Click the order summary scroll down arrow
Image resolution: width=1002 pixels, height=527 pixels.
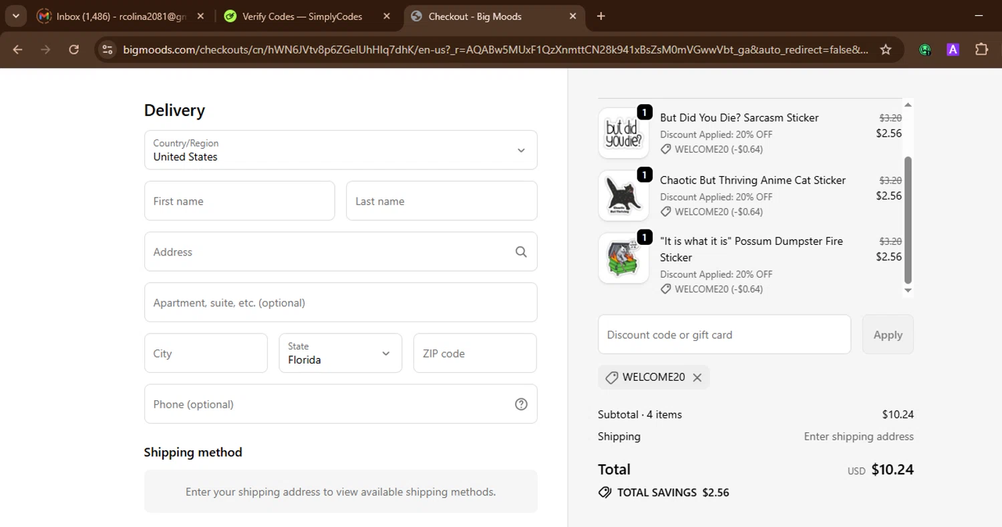[908, 290]
